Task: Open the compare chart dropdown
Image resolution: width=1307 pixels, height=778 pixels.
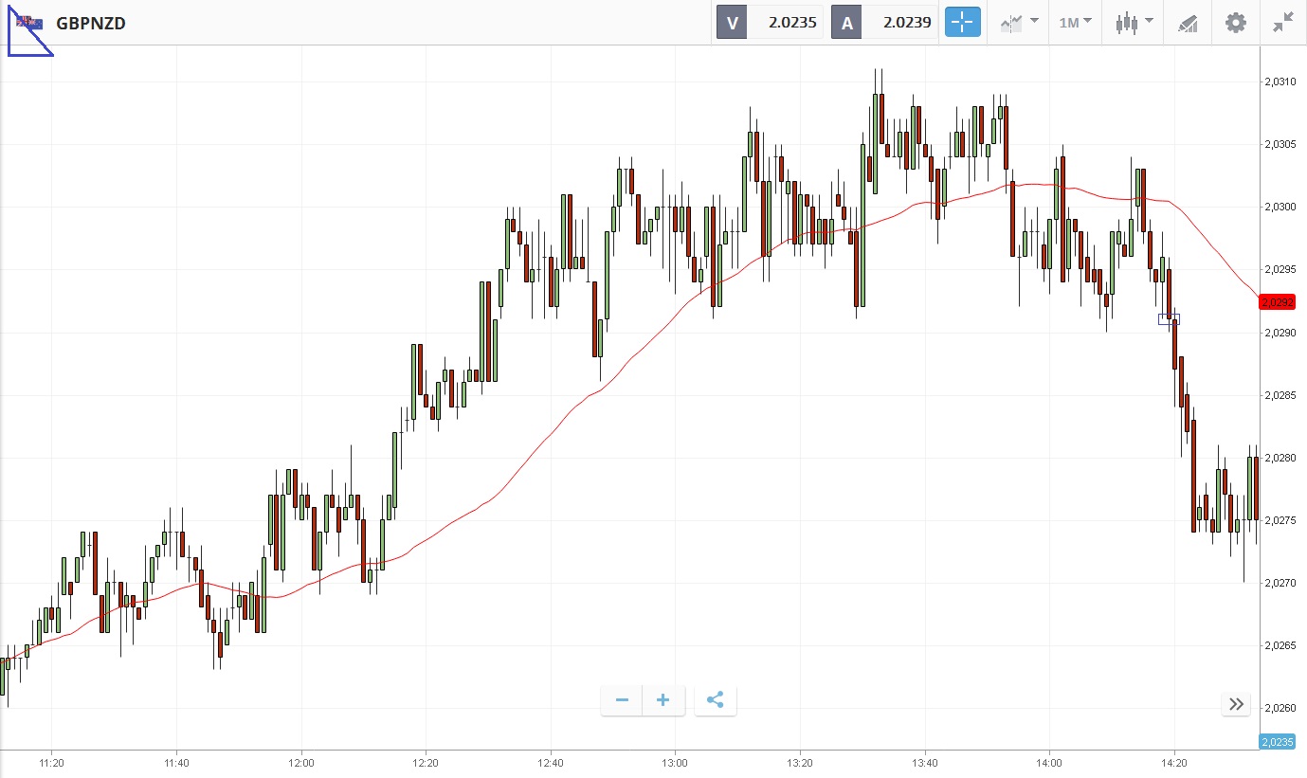Action: [x=1019, y=23]
